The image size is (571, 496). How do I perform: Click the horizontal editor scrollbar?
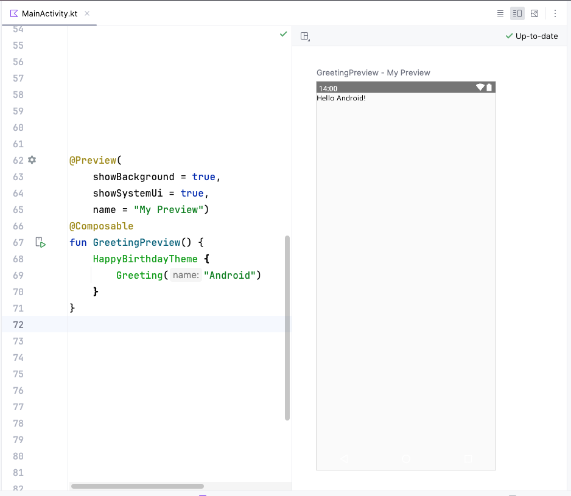pyautogui.click(x=138, y=486)
